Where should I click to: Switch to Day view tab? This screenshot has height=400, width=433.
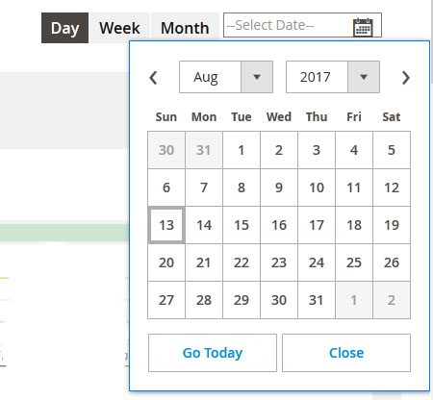[x=64, y=28]
